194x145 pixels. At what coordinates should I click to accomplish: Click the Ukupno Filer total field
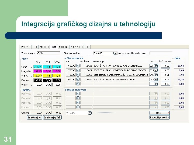pyautogui.click(x=36, y=113)
